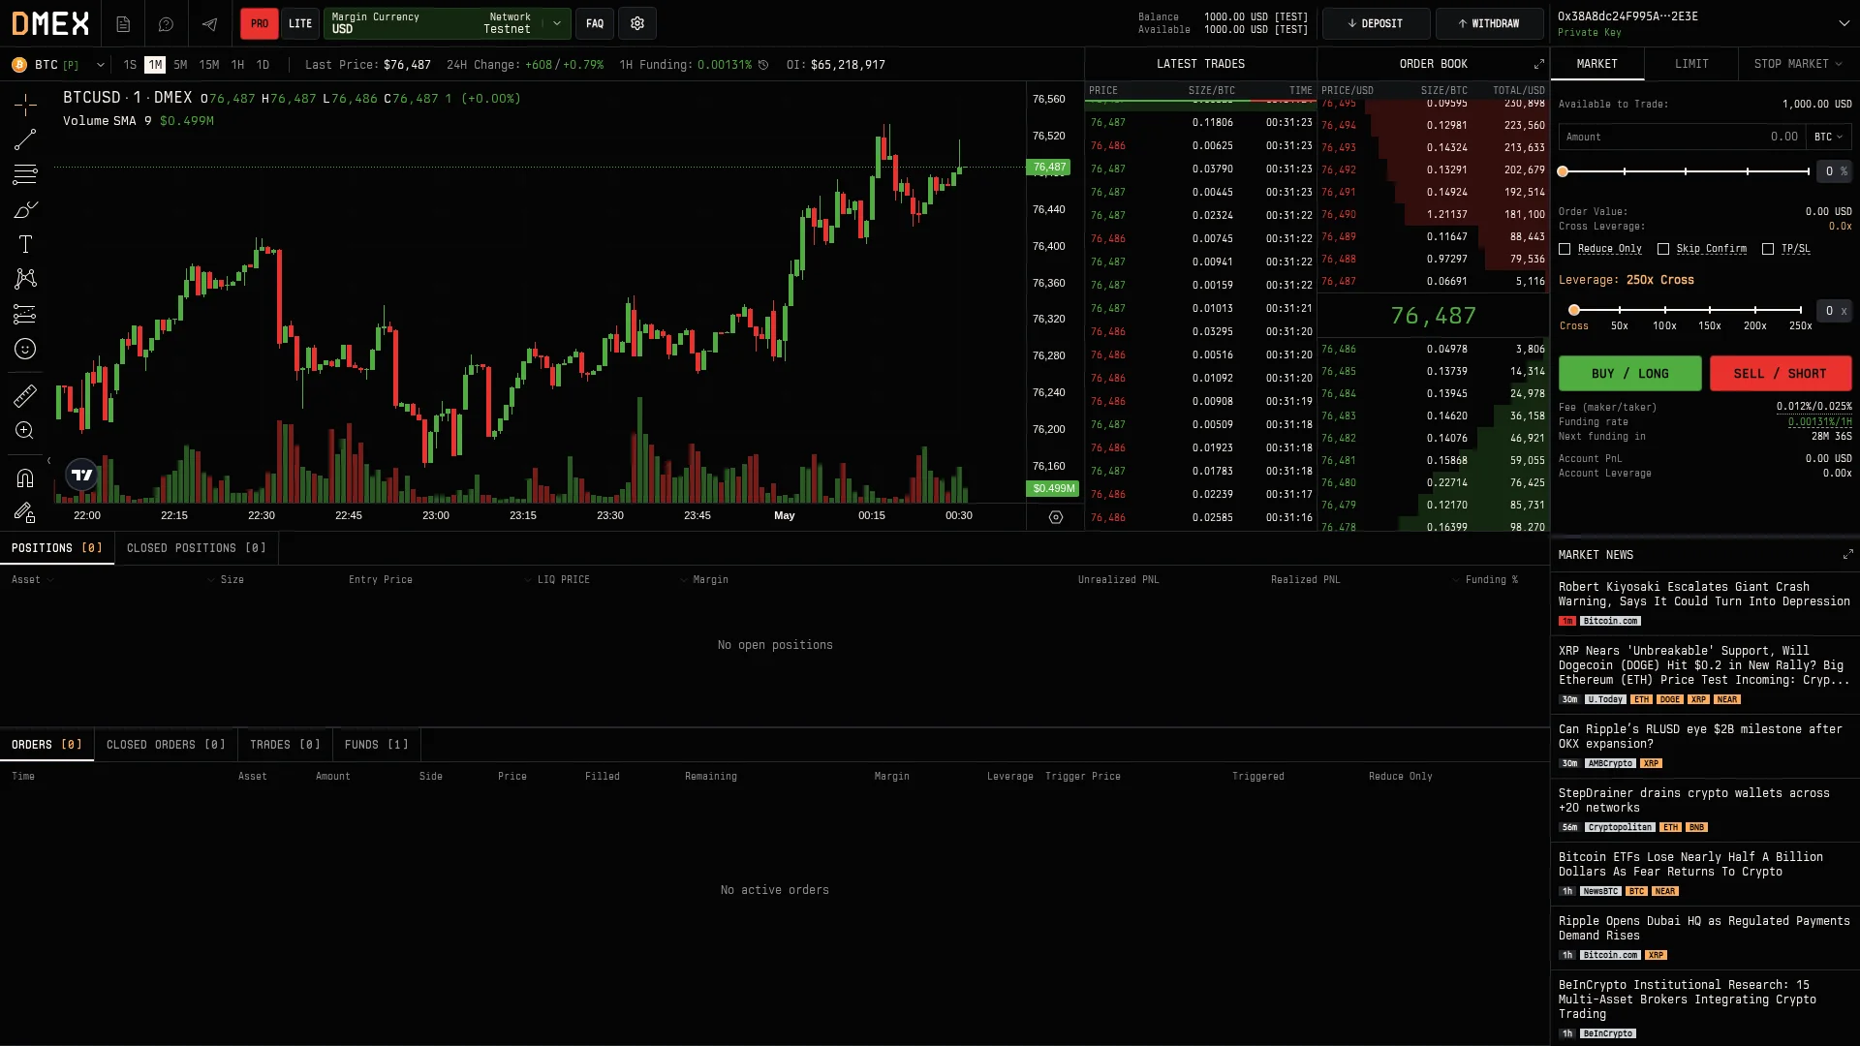Open the CLOSED POSITIONS tab
The image size is (1860, 1046).
(x=197, y=548)
